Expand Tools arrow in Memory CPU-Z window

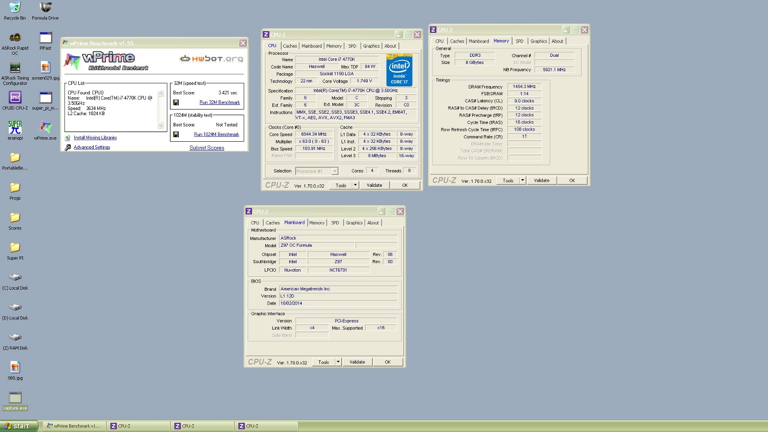click(522, 181)
